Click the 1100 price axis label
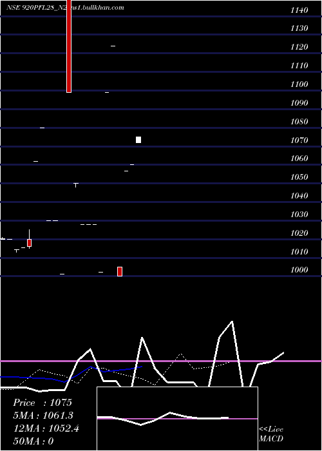Image resolution: width=322 pixels, height=451 pixels. (x=299, y=84)
